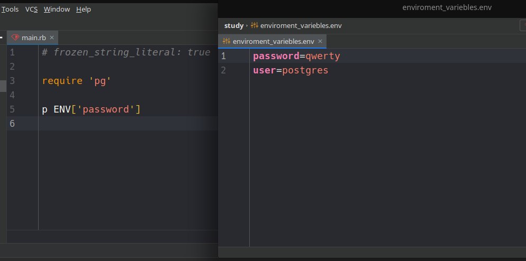Click line number 2 in env file gutter
This screenshot has height=261, width=526.
[x=223, y=70]
